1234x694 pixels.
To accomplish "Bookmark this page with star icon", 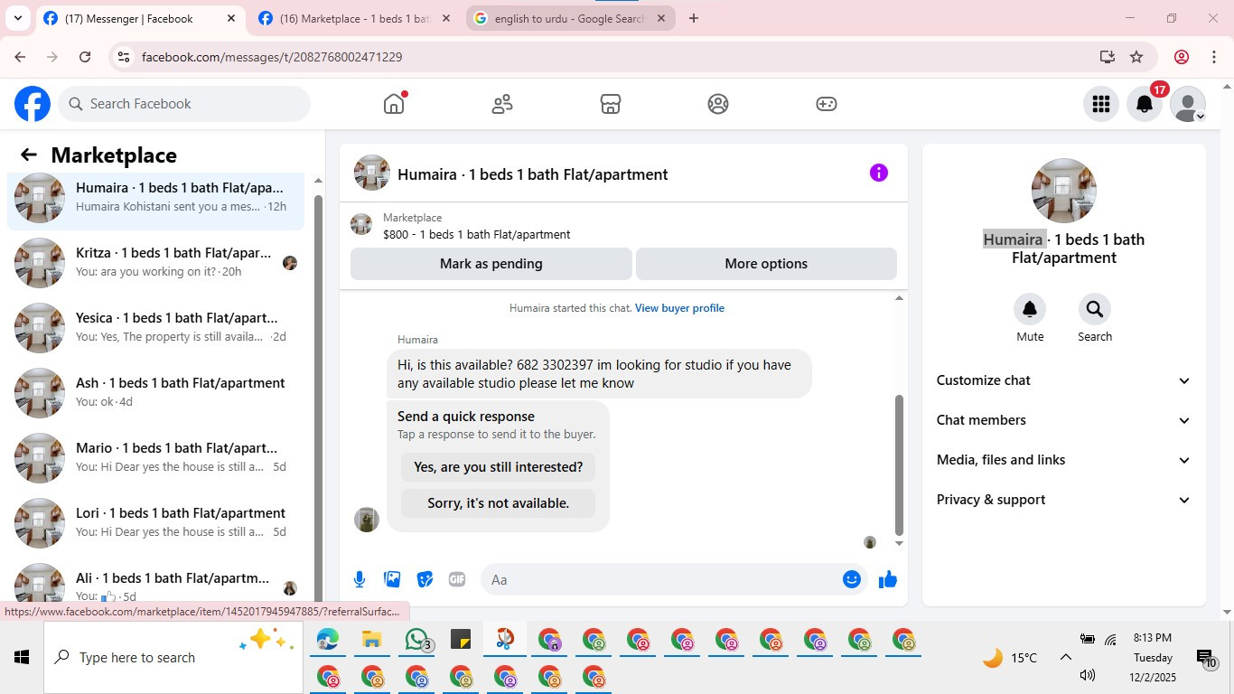I will tap(1136, 57).
